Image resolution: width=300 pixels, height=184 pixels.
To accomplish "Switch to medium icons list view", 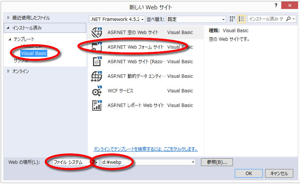I will pos(241,19).
